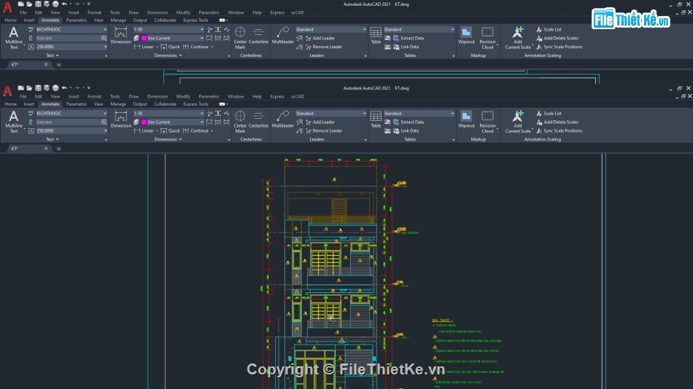The width and height of the screenshot is (693, 389).
Task: Open the AutoCAD application menu in upper window
Action: (7, 7)
